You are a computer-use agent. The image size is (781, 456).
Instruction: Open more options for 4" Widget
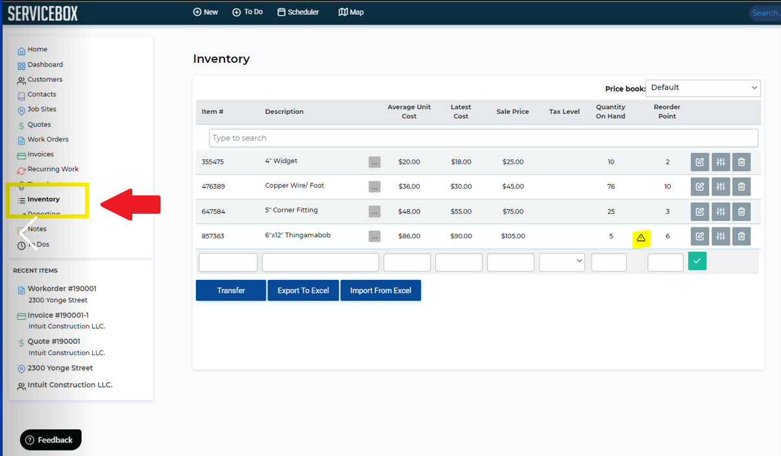click(x=374, y=162)
